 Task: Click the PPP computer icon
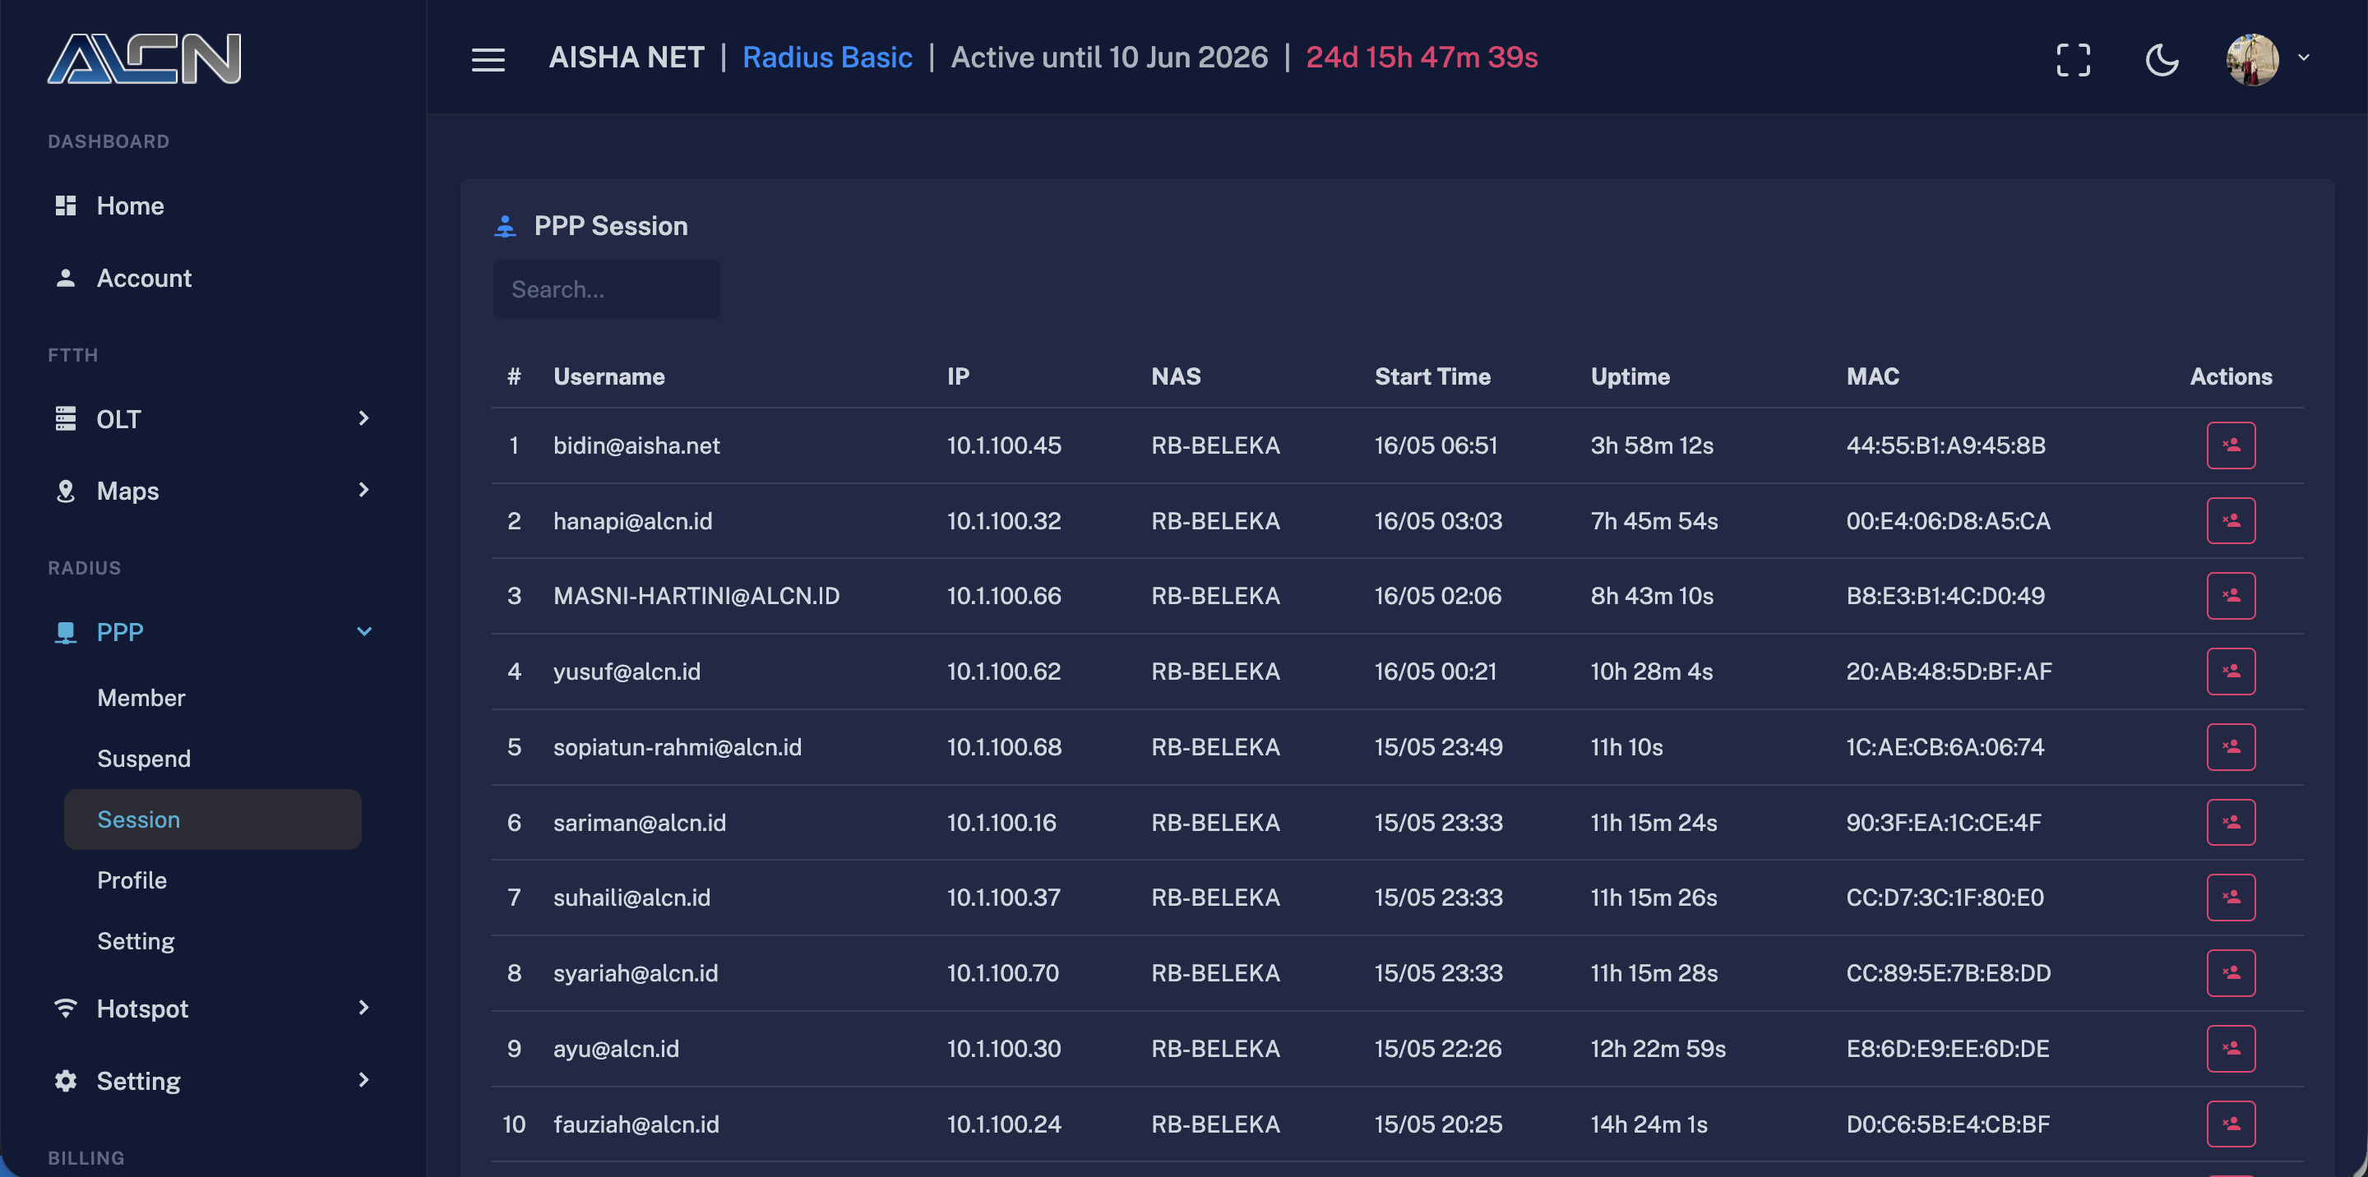click(x=65, y=632)
